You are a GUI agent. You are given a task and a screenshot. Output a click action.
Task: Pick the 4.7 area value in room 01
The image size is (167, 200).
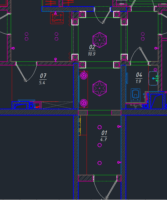click(103, 140)
